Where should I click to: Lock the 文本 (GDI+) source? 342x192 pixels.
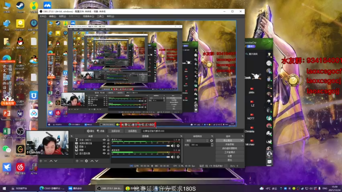(x=108, y=140)
